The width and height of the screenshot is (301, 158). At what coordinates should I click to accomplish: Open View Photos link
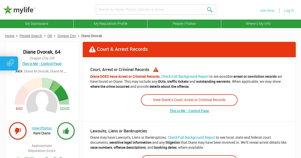tap(42, 128)
